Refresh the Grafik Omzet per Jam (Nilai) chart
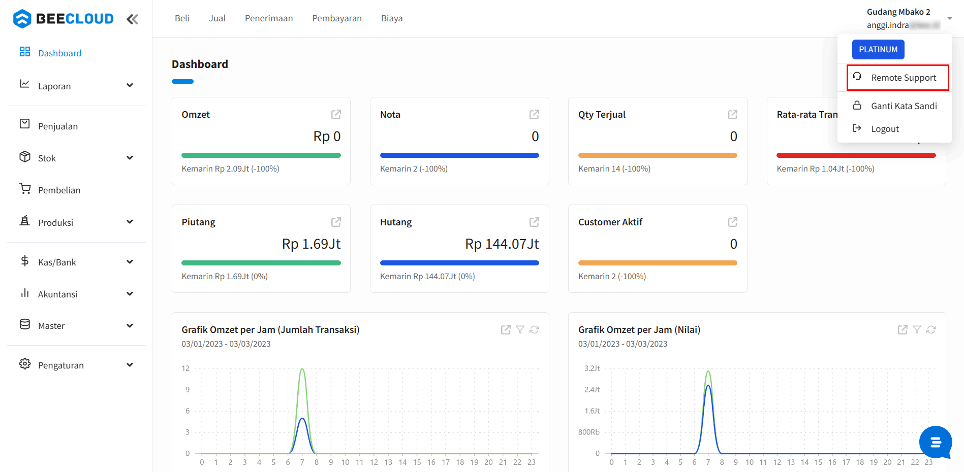 click(931, 329)
